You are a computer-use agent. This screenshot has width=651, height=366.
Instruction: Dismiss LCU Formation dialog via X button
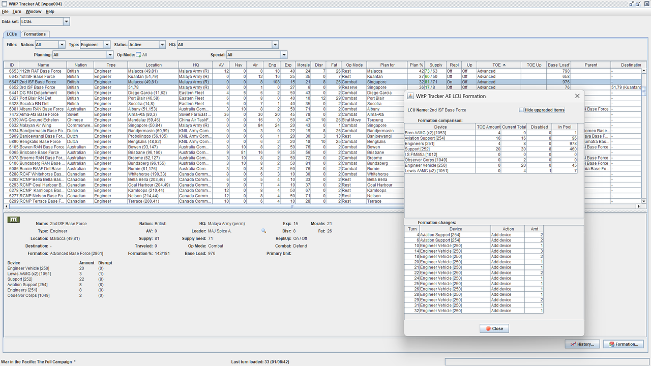(x=577, y=96)
